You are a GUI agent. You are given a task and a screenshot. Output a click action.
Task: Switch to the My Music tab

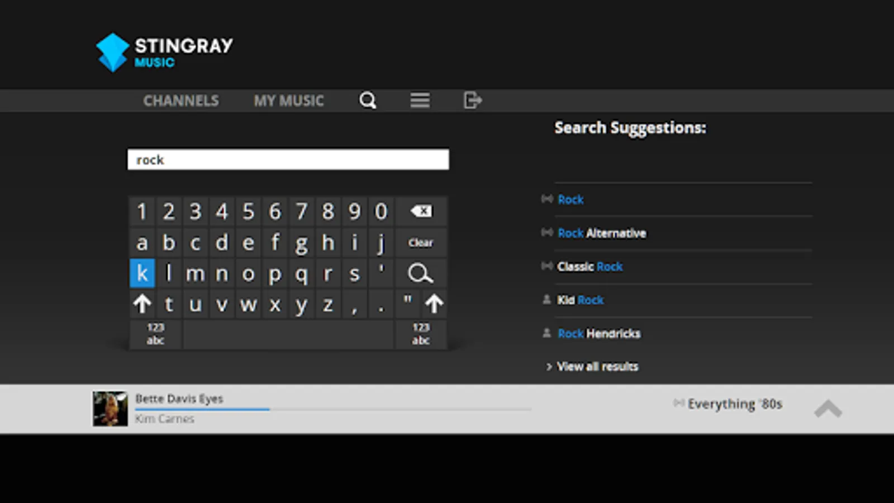pyautogui.click(x=289, y=101)
